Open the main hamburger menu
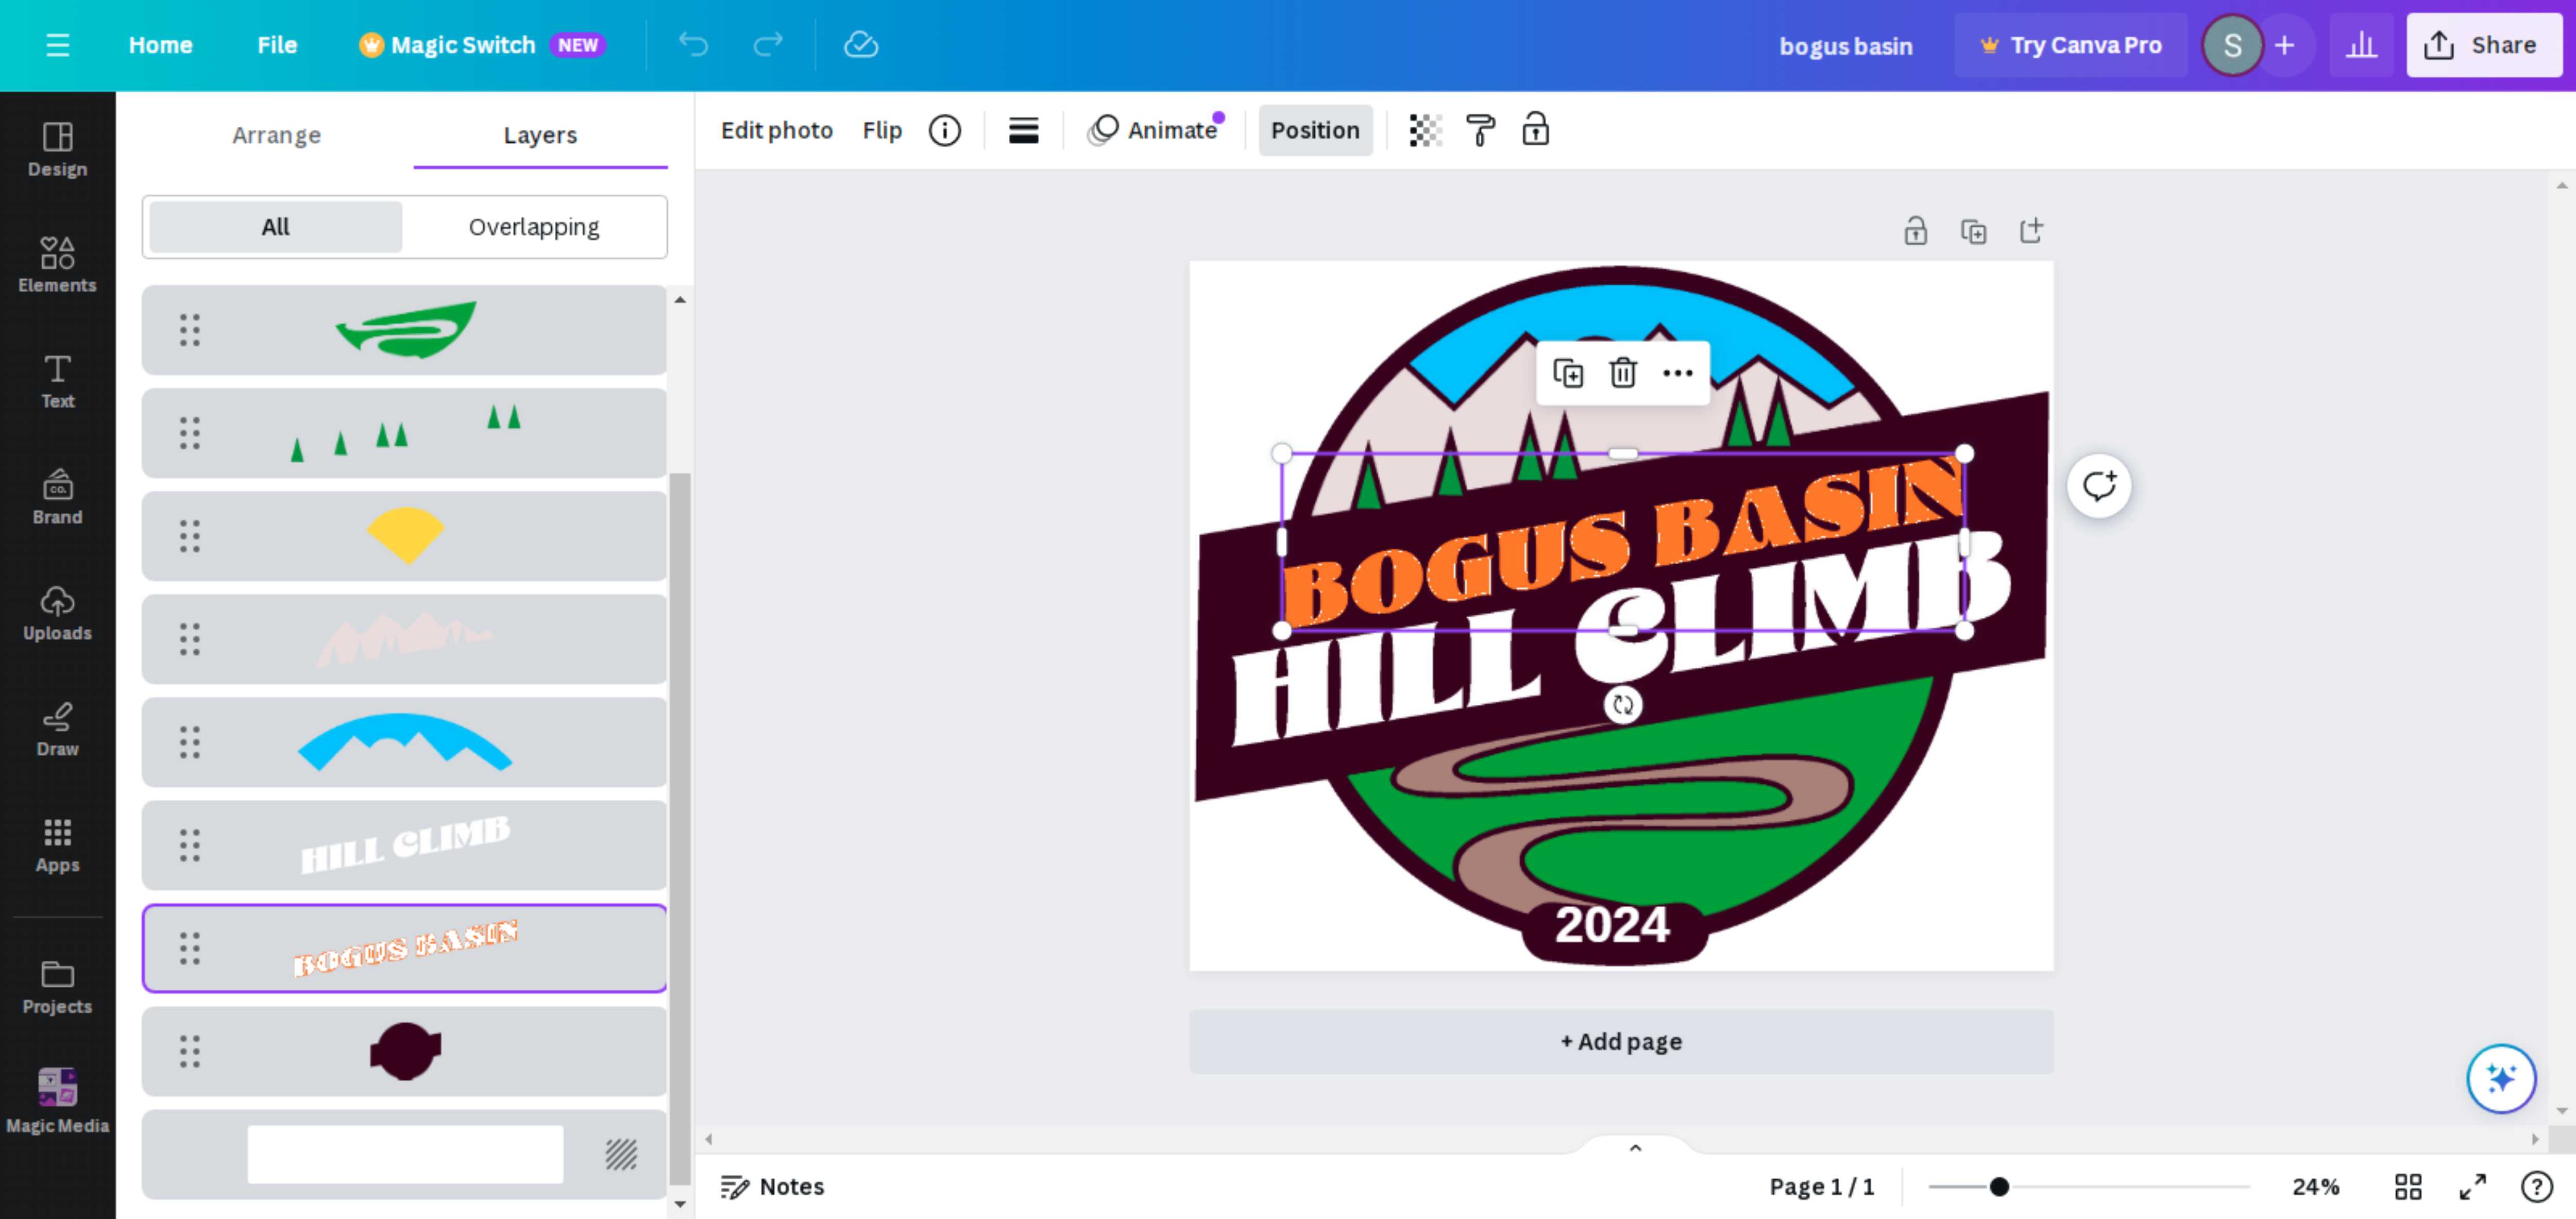 [57, 45]
